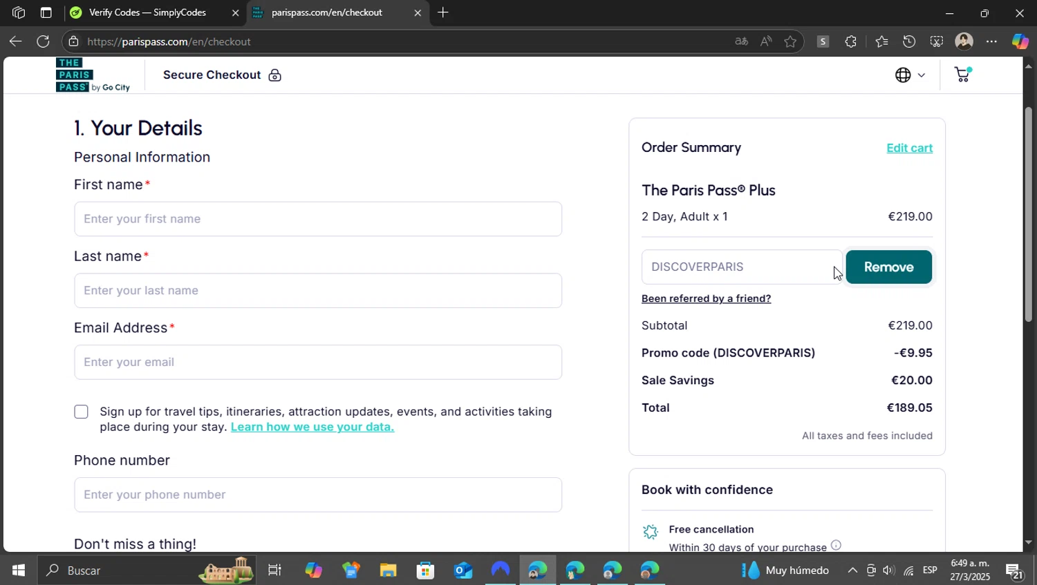
Task: Close the SimplyCodes tab
Action: (x=235, y=12)
